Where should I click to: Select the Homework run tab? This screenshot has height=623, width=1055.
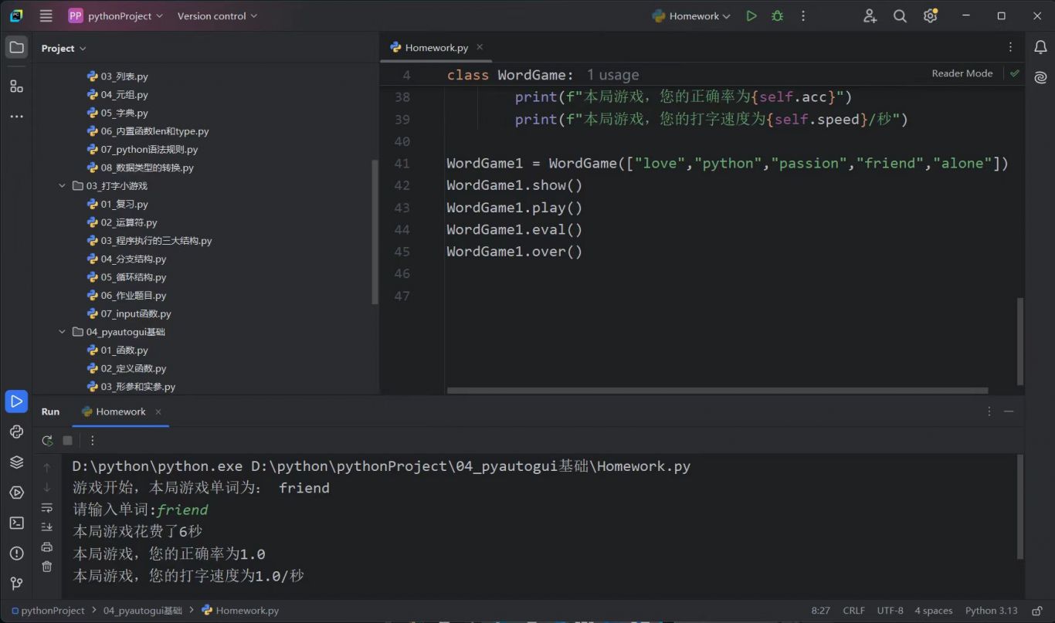120,411
